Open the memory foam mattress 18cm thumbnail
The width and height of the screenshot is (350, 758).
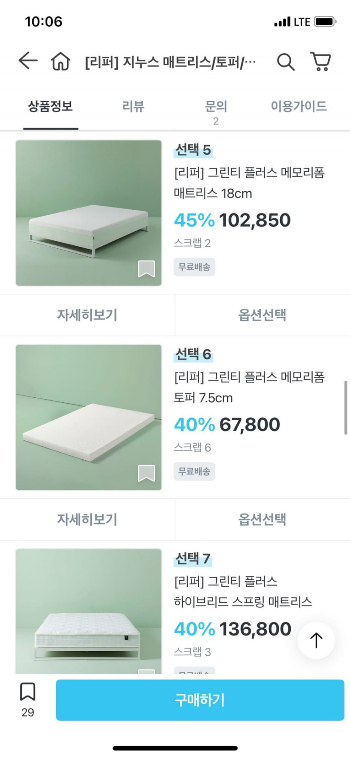coord(88,213)
